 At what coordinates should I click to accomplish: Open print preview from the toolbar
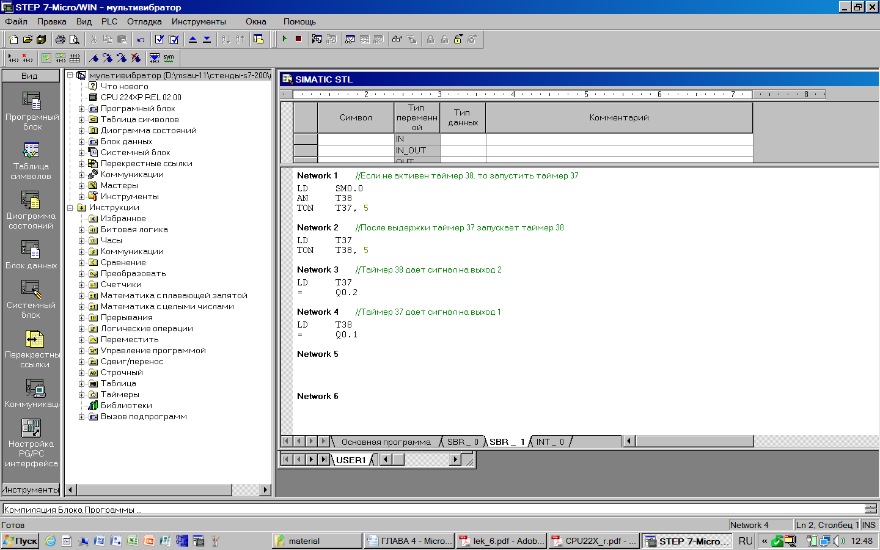[x=75, y=39]
